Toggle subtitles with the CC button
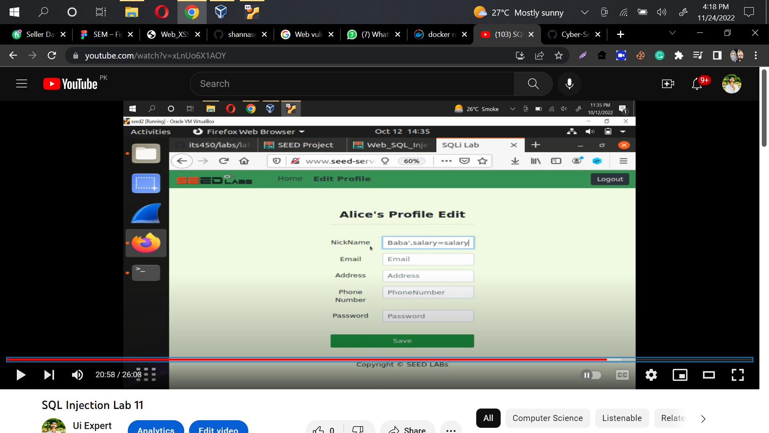The width and height of the screenshot is (769, 433). point(622,375)
